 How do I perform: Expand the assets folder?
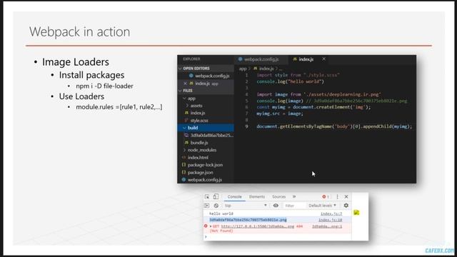196,106
